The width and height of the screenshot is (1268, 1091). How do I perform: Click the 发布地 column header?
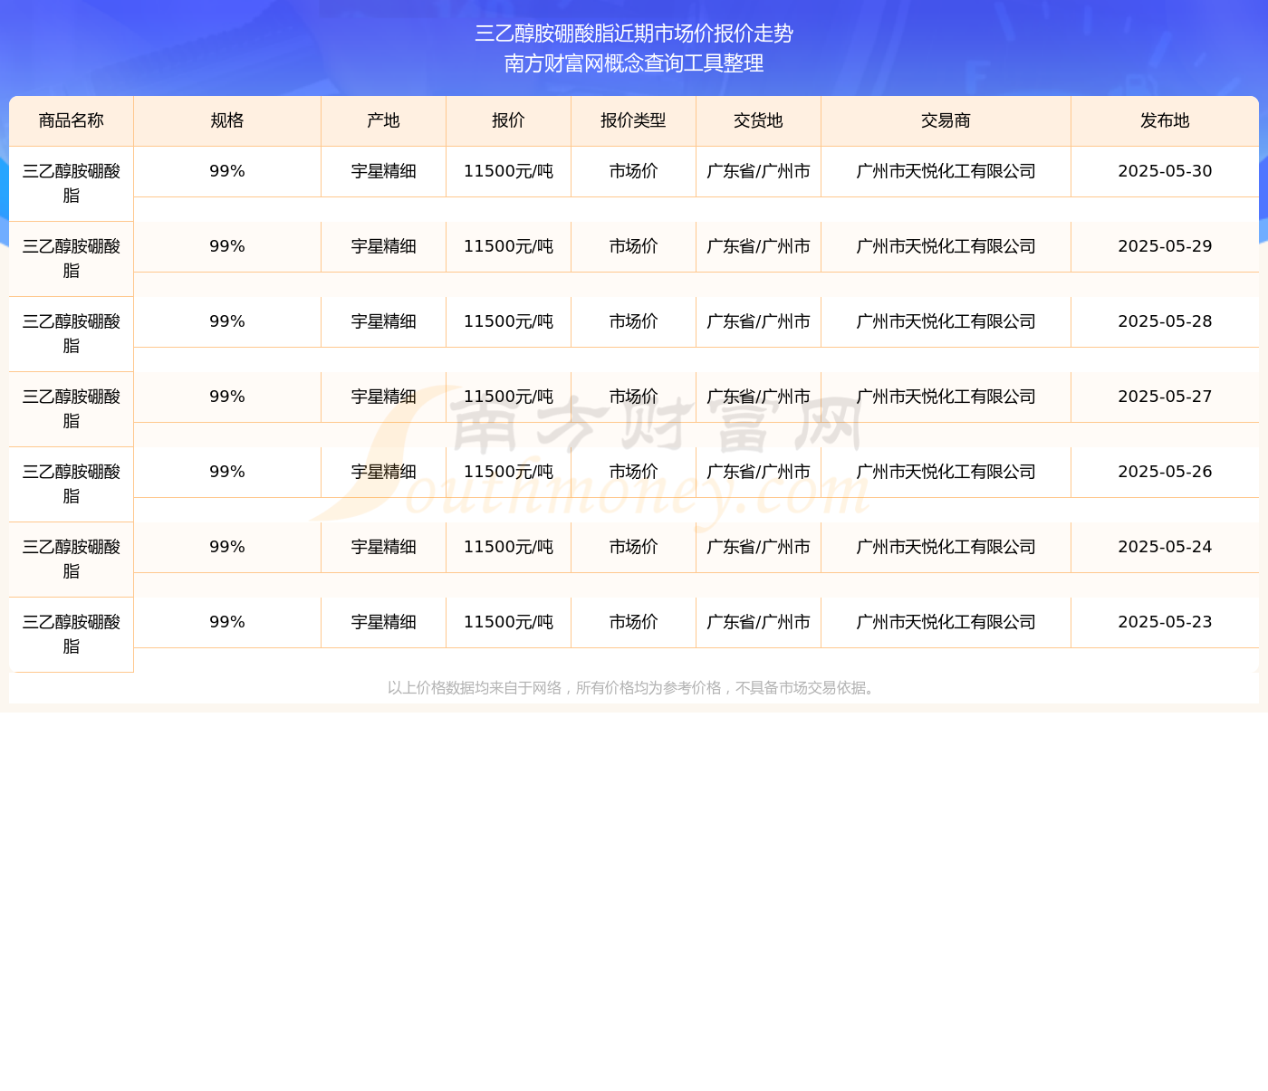pos(1165,120)
